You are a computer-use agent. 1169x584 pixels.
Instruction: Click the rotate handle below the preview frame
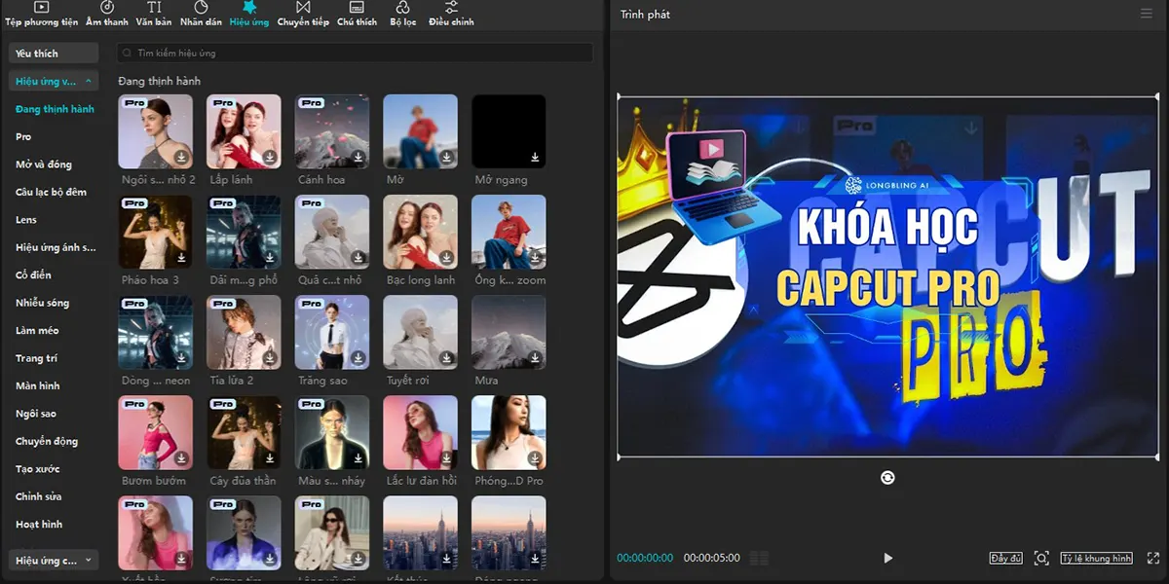[887, 477]
